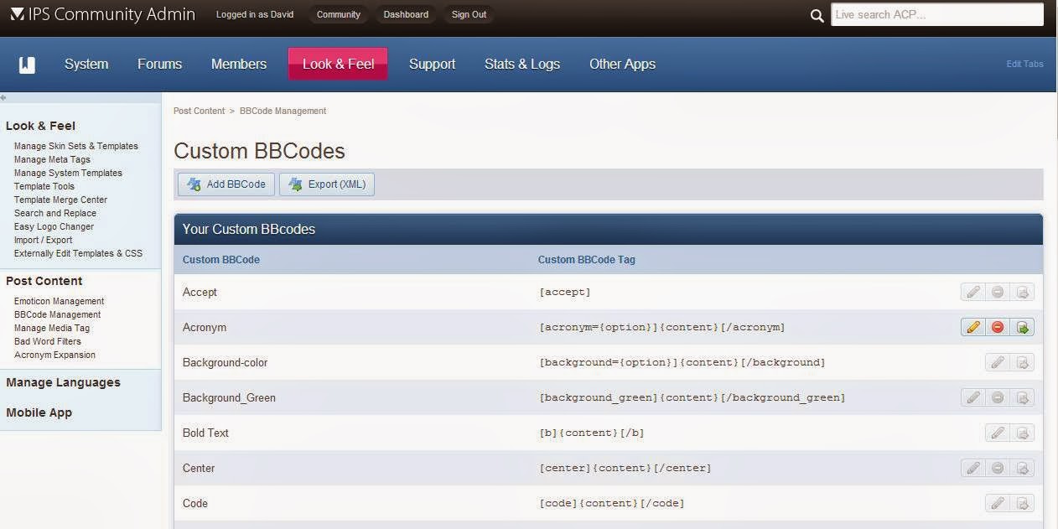Viewport: 1058px width, 529px height.
Task: Open Emoticon Management in the sidebar
Action: pos(59,301)
